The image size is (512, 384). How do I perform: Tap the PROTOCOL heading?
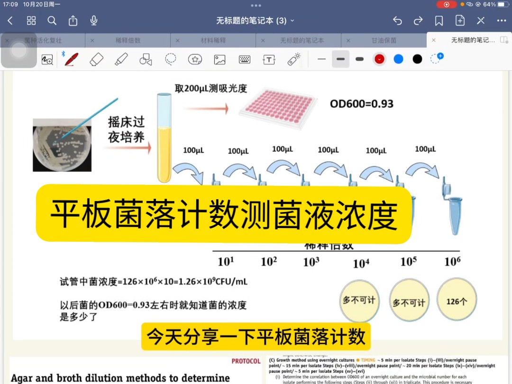point(246,361)
